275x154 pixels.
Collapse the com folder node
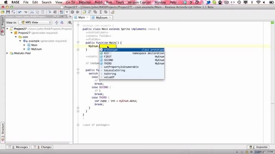[16, 37]
